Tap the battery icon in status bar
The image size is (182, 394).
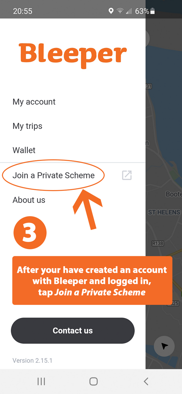[153, 11]
